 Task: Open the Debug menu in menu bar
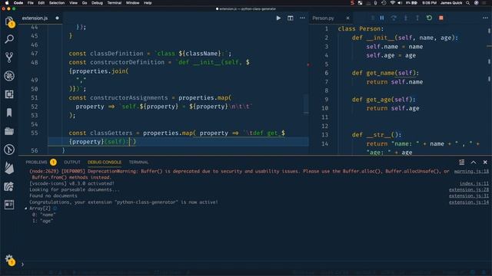coord(97,3)
